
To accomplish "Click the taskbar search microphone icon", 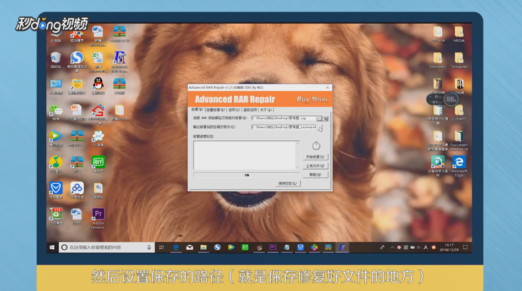I will pyautogui.click(x=149, y=248).
